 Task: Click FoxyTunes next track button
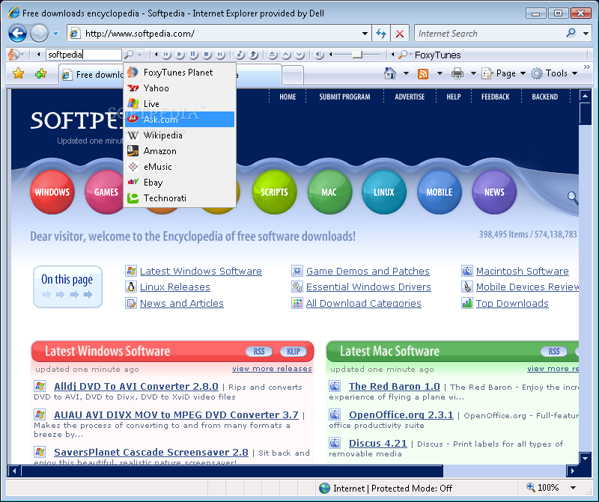point(220,55)
